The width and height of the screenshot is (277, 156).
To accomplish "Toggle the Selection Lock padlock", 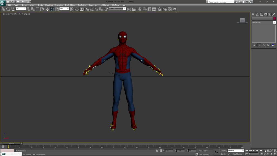I will point(157,151).
